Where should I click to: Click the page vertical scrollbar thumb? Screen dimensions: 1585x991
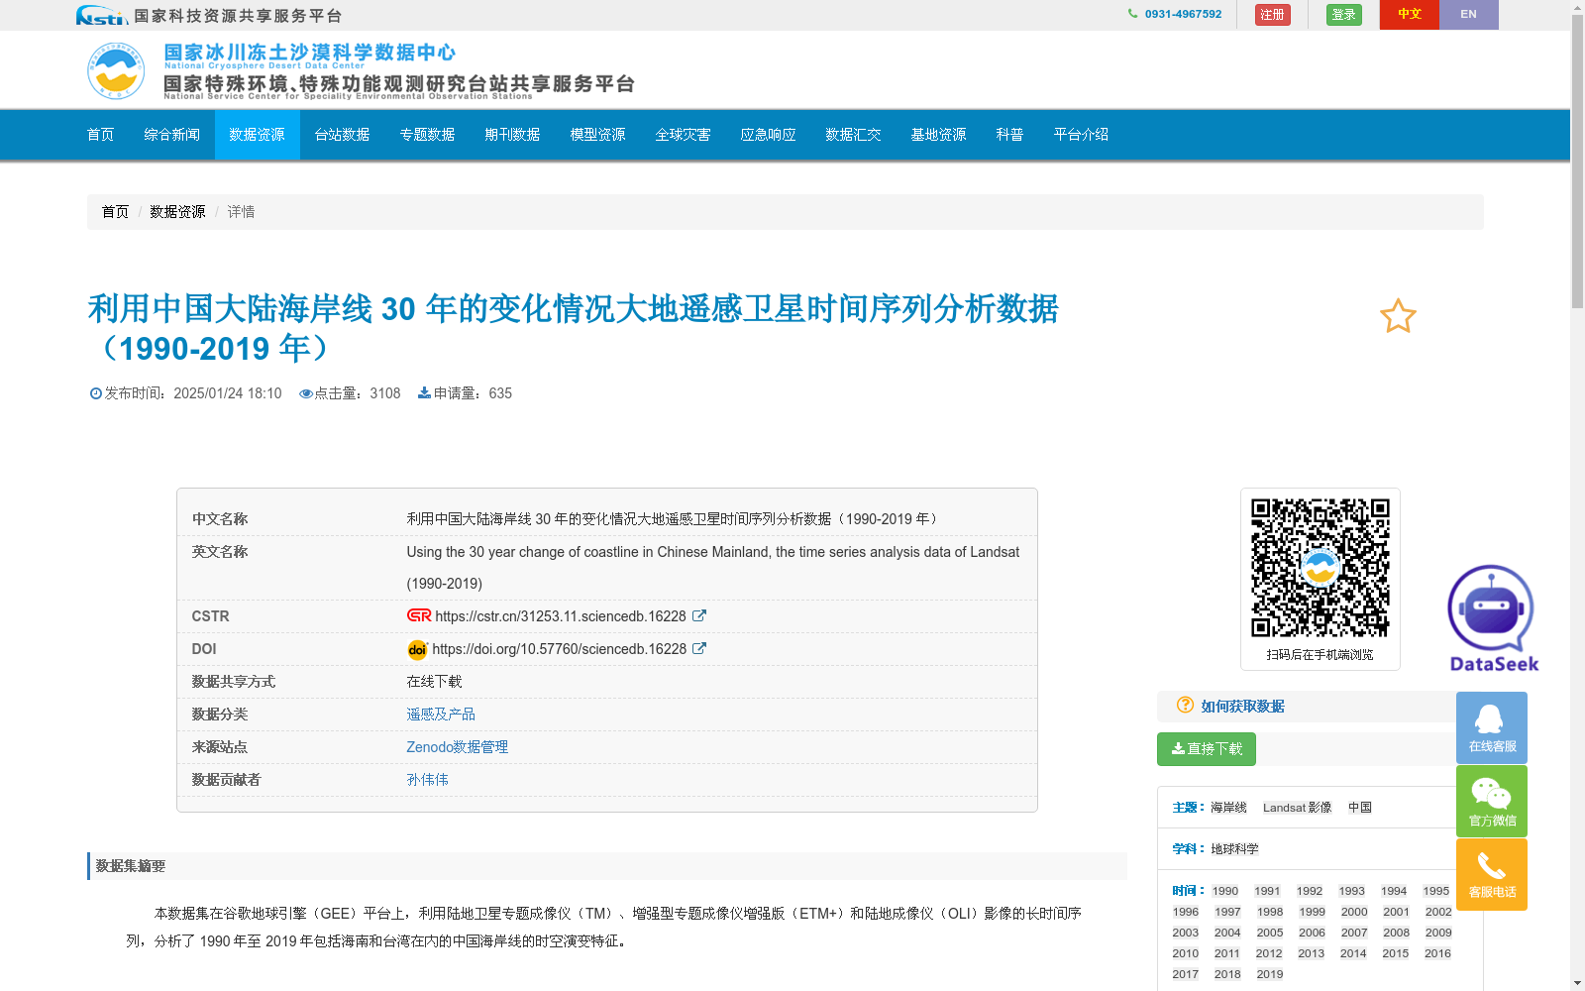coord(1577,162)
